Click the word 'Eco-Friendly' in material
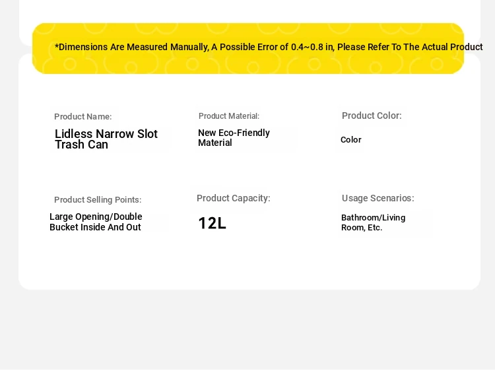 click(244, 133)
